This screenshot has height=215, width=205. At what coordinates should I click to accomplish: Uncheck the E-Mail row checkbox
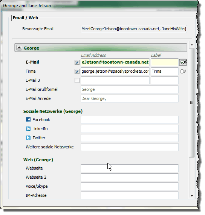[x=77, y=62]
